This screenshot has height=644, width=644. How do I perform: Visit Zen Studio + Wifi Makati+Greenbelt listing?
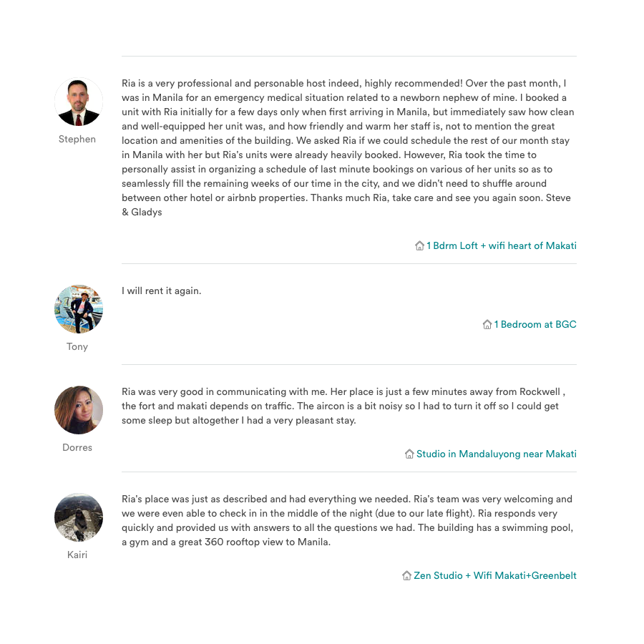[495, 575]
